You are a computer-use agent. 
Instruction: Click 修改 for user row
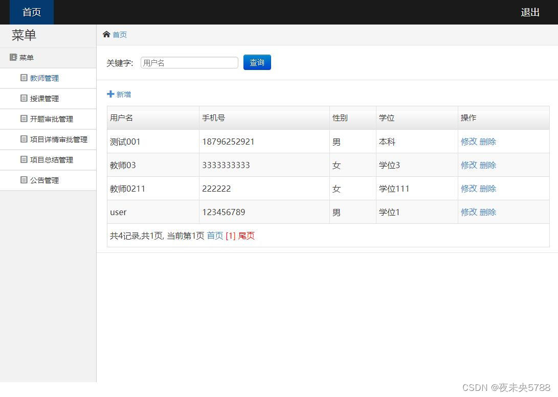(x=468, y=212)
